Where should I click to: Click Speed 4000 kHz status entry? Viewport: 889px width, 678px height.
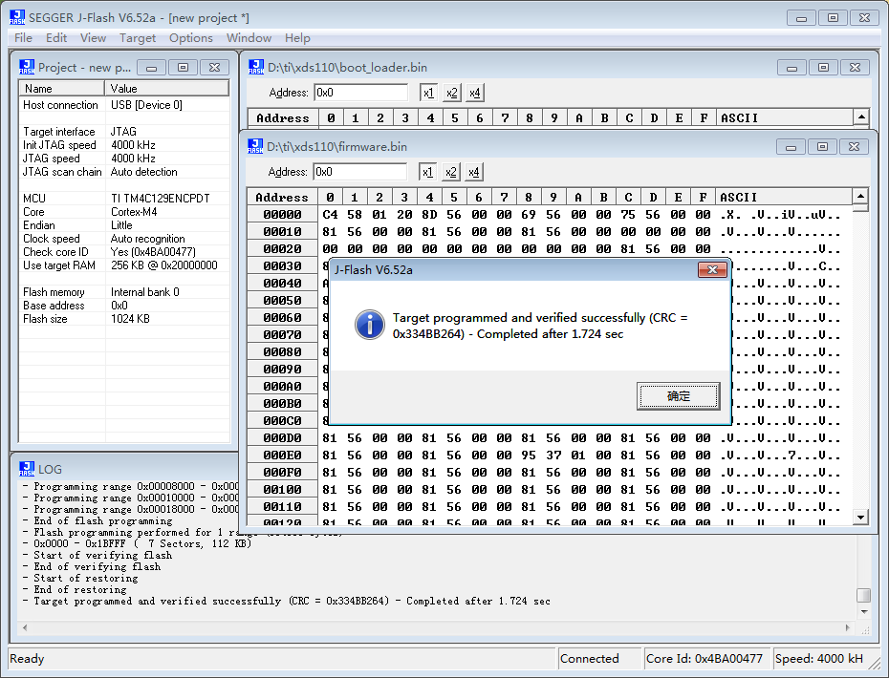[x=819, y=659]
